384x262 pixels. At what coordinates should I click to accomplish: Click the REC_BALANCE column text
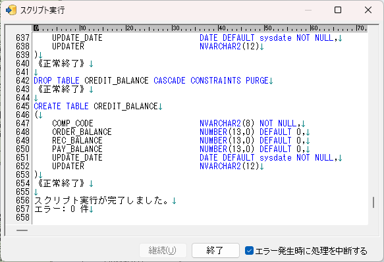click(x=77, y=140)
